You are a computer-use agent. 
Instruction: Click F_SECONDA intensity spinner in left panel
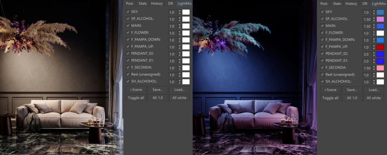click(x=180, y=68)
